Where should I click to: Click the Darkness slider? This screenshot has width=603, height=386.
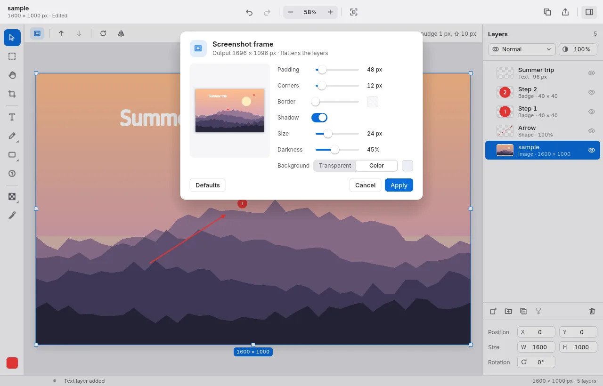(337, 150)
